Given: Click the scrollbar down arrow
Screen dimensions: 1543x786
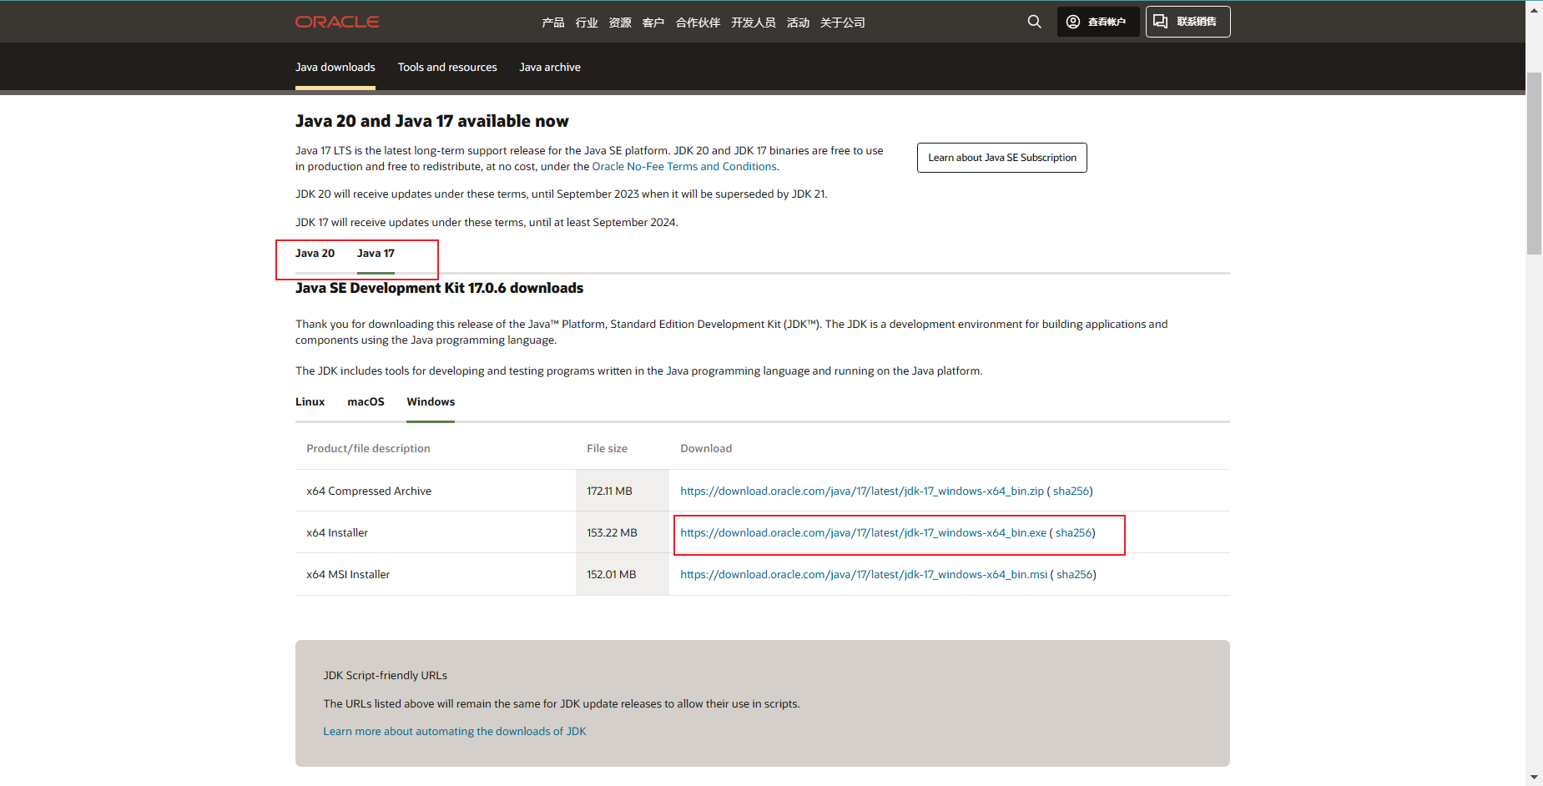Looking at the screenshot, I should click(1534, 777).
